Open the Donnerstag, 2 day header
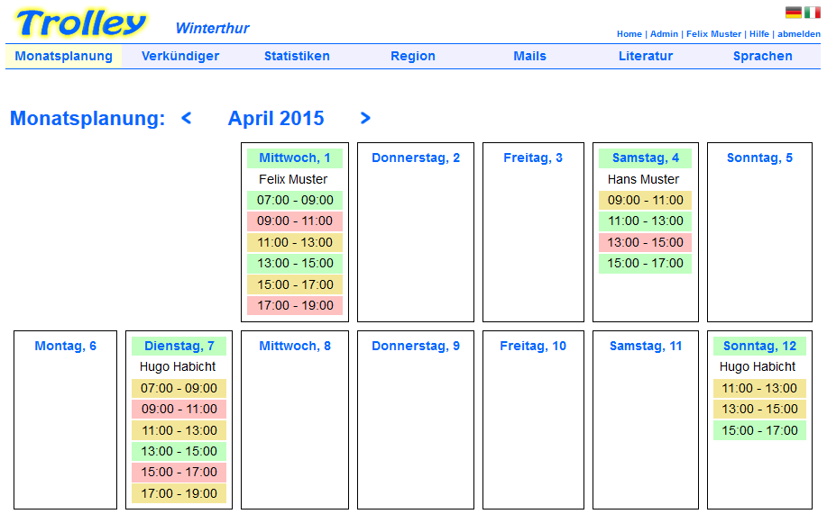 pyautogui.click(x=416, y=158)
